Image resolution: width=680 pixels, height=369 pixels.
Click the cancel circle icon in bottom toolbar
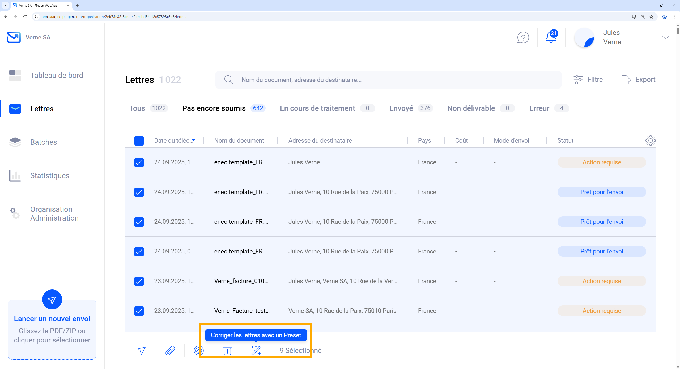199,350
